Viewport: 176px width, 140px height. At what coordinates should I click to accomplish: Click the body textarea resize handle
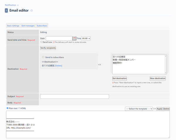point(169,137)
